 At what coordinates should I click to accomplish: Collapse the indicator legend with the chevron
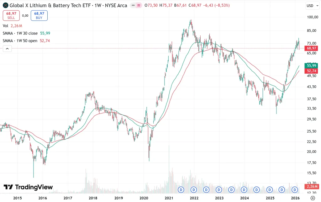point(7,49)
